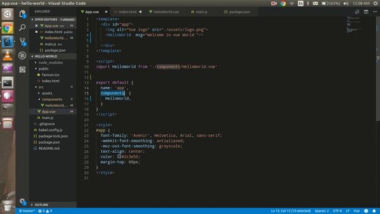
Task: Open main.js in the src folder
Action: (47, 118)
